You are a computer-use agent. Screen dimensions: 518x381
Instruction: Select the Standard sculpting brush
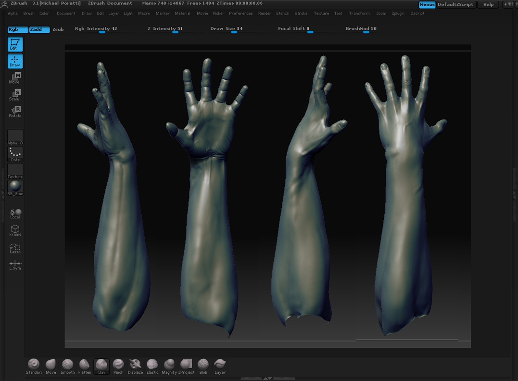point(34,367)
